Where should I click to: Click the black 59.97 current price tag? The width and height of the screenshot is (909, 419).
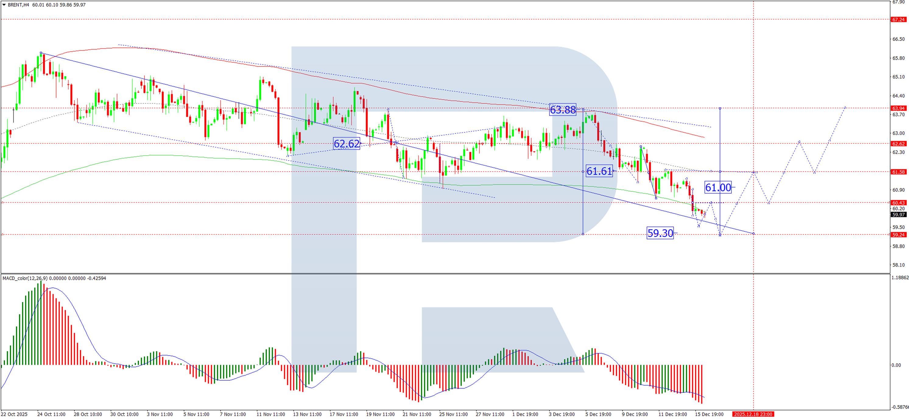pos(898,215)
